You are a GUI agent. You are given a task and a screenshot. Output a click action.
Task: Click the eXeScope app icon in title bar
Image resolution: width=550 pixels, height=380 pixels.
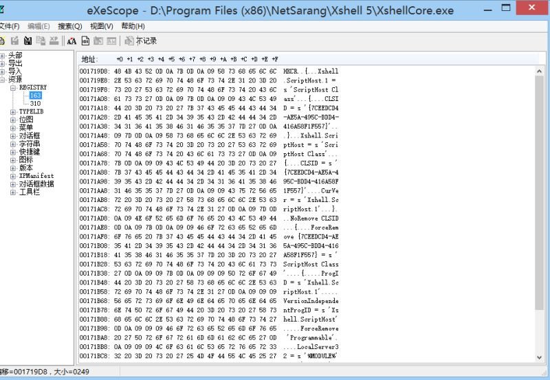point(1,10)
